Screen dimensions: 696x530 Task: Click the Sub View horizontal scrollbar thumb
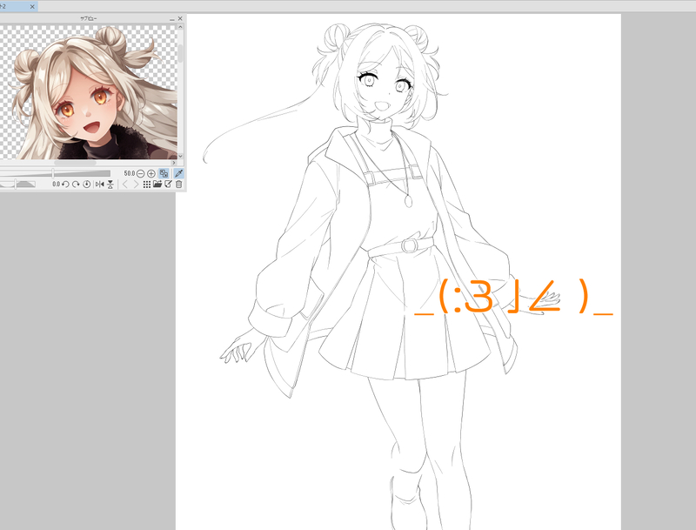(x=75, y=163)
